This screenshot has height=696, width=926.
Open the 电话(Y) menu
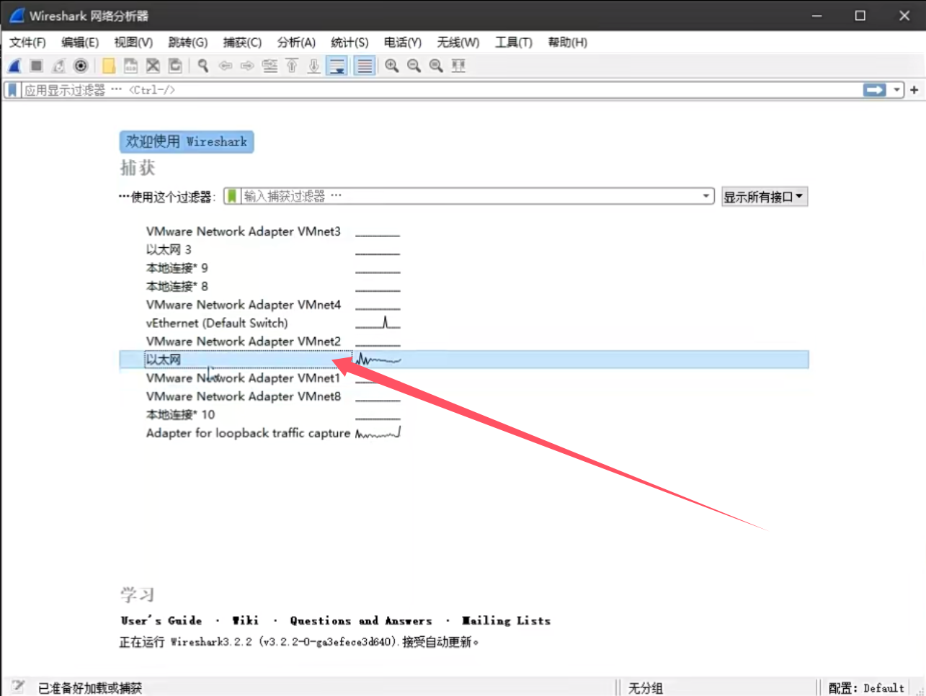coord(403,43)
